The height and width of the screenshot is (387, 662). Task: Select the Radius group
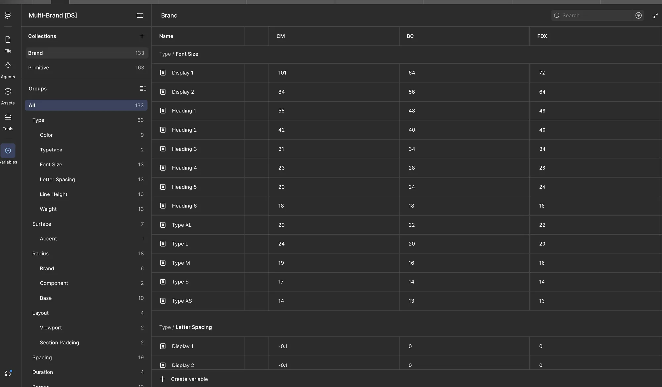pos(86,254)
